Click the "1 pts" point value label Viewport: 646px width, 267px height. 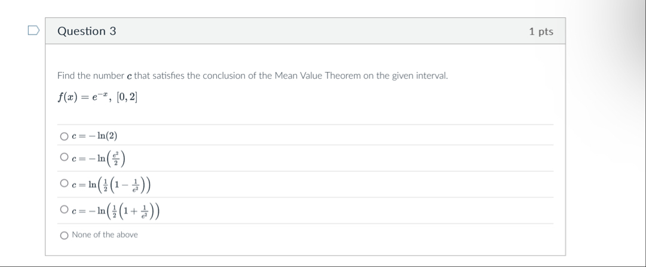541,32
